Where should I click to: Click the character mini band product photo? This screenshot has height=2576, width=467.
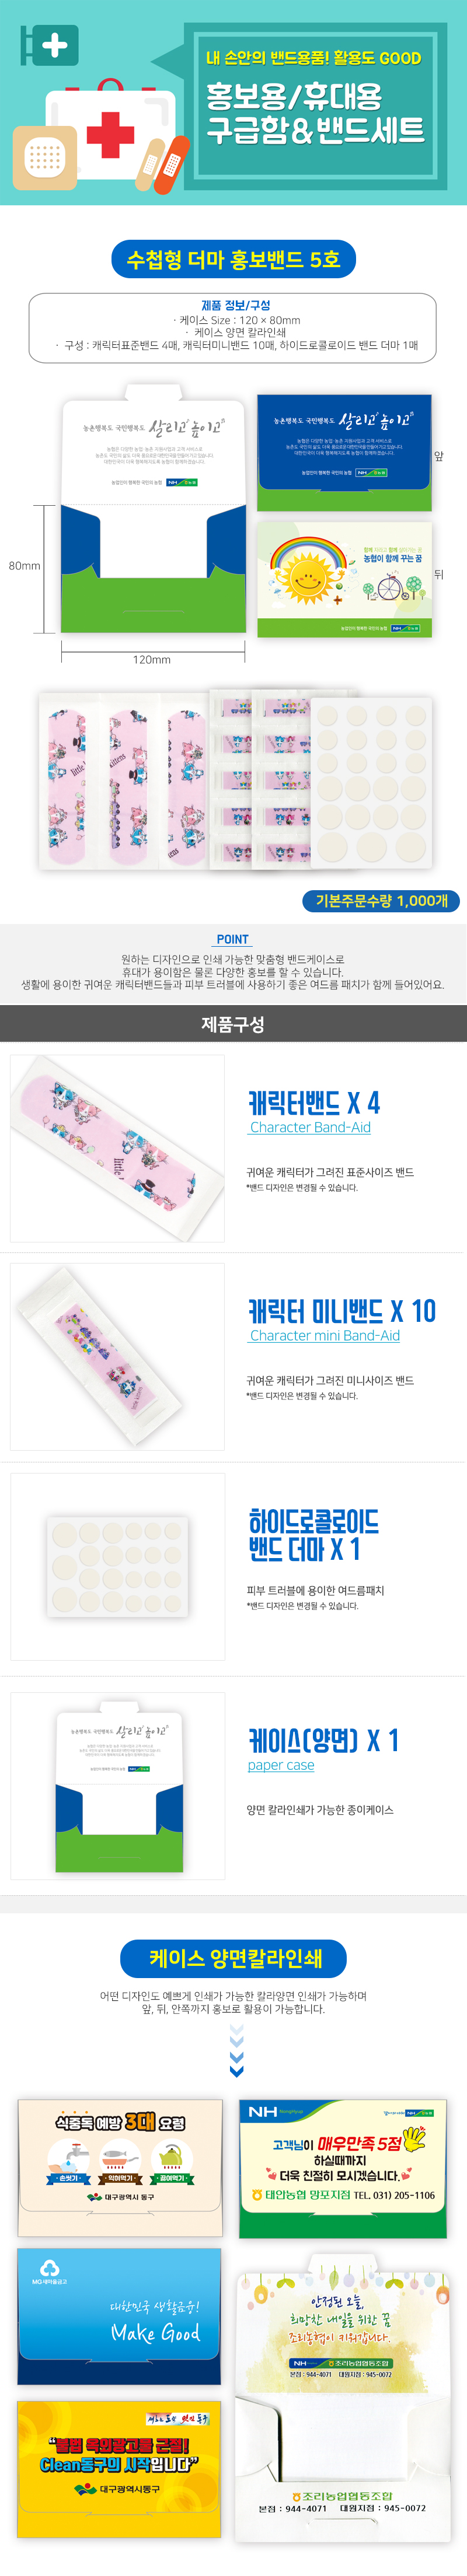coord(118,1356)
